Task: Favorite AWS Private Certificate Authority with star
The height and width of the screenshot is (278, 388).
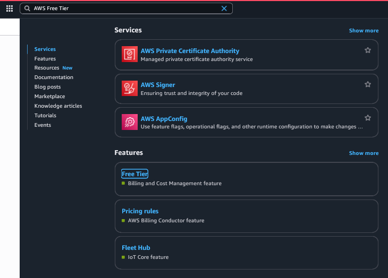Action: (x=368, y=50)
